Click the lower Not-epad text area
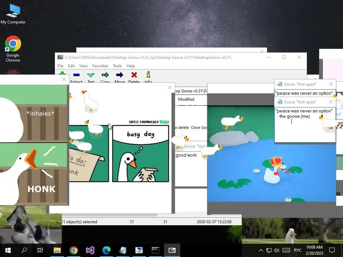This screenshot has width=343, height=257. click(x=305, y=124)
